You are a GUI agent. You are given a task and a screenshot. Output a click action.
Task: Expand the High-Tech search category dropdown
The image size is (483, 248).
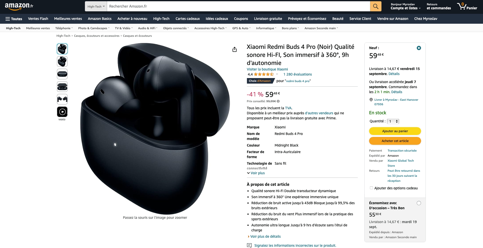[x=96, y=6]
